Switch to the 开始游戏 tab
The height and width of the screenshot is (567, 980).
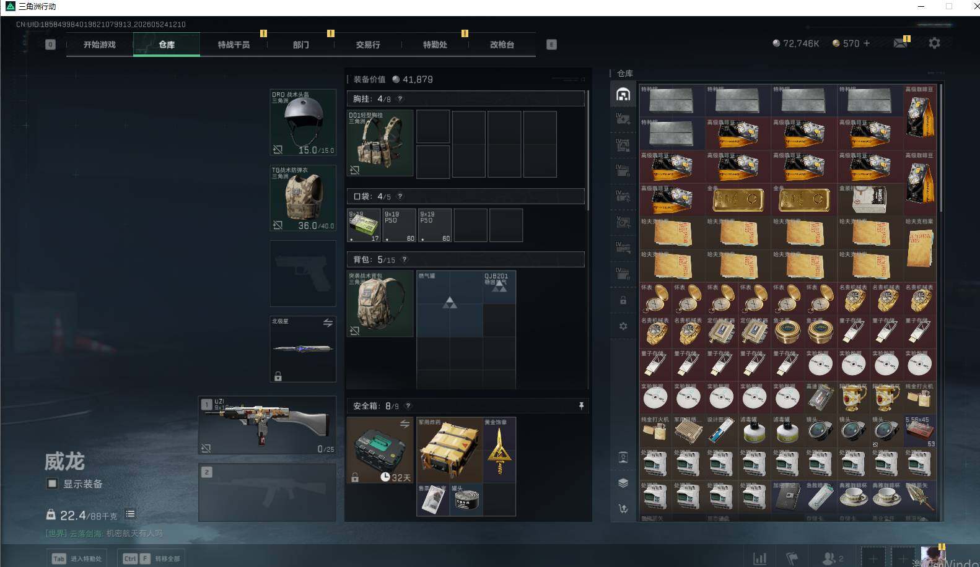pos(100,45)
